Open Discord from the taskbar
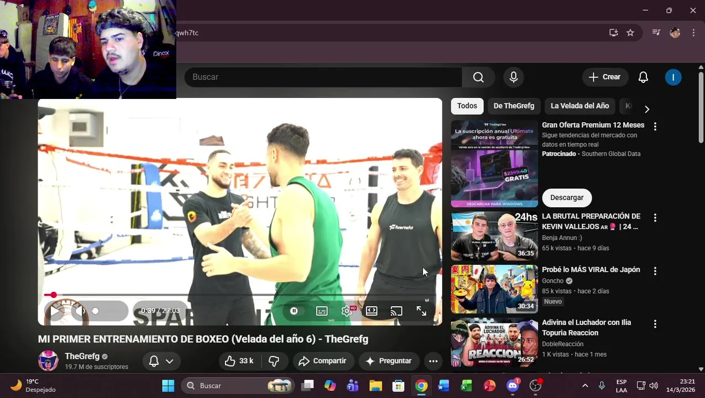 pyautogui.click(x=513, y=386)
